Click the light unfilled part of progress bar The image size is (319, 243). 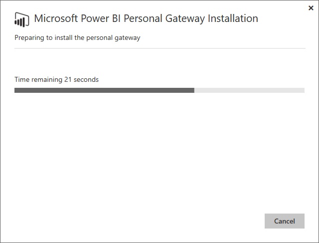pyautogui.click(x=249, y=90)
